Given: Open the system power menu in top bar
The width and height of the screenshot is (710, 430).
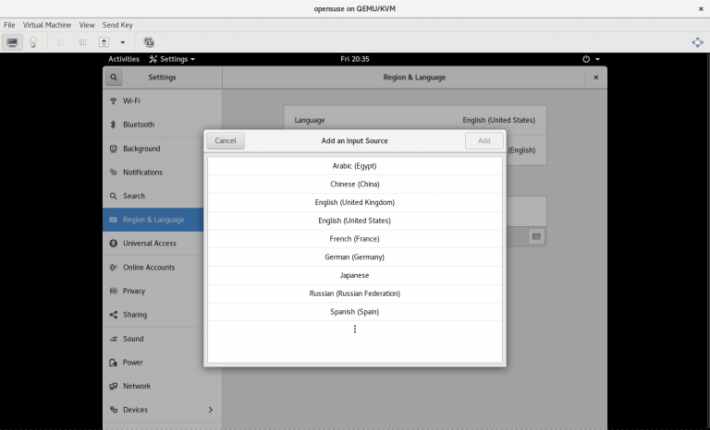Looking at the screenshot, I should [591, 59].
